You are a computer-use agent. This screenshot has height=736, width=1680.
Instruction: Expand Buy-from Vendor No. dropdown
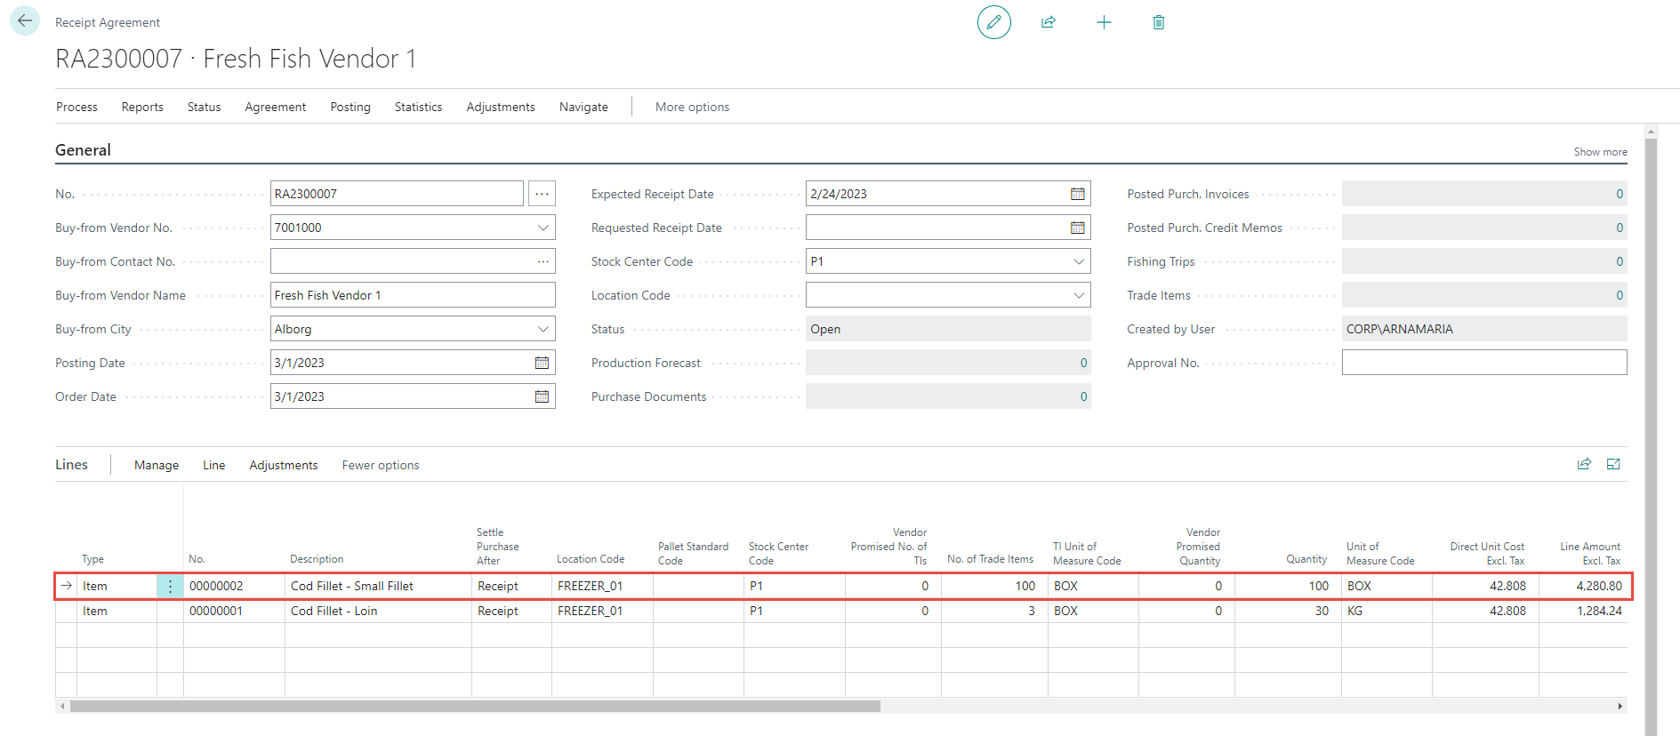point(543,228)
